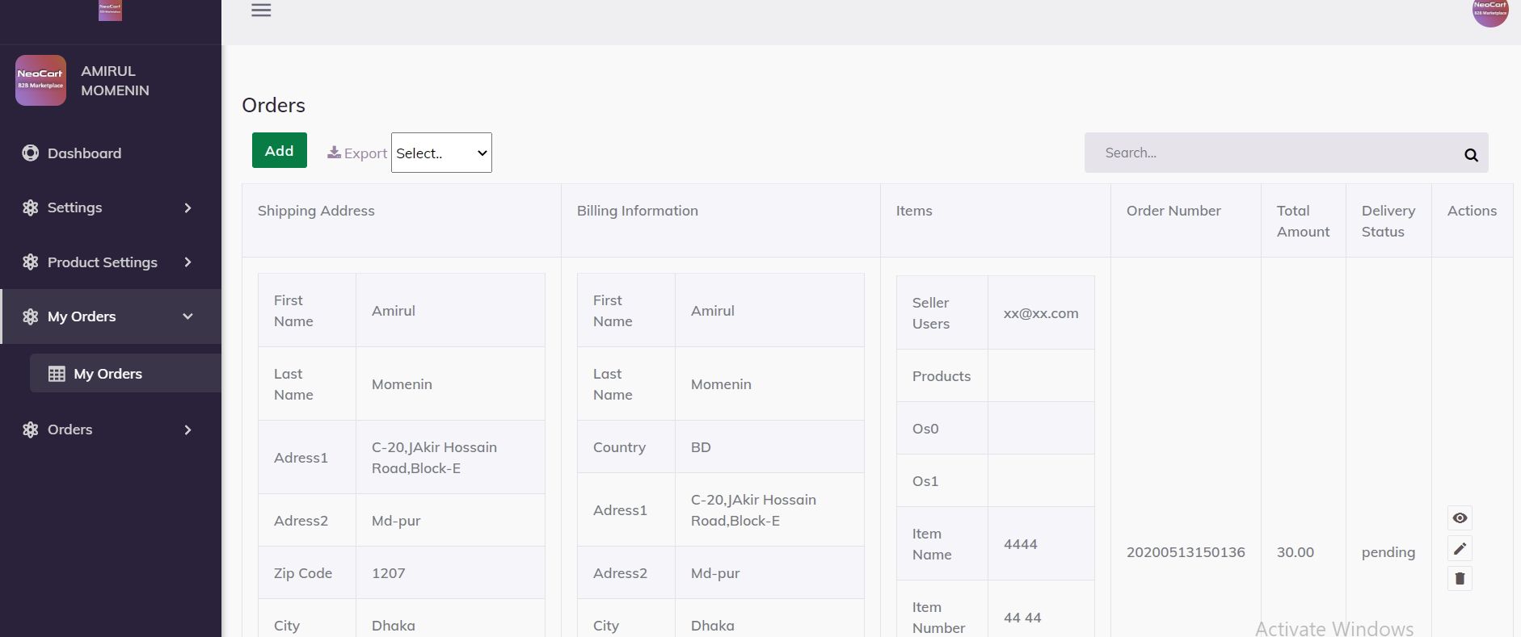
Task: Click the table icon beside My Orders submenu
Action: pos(57,374)
